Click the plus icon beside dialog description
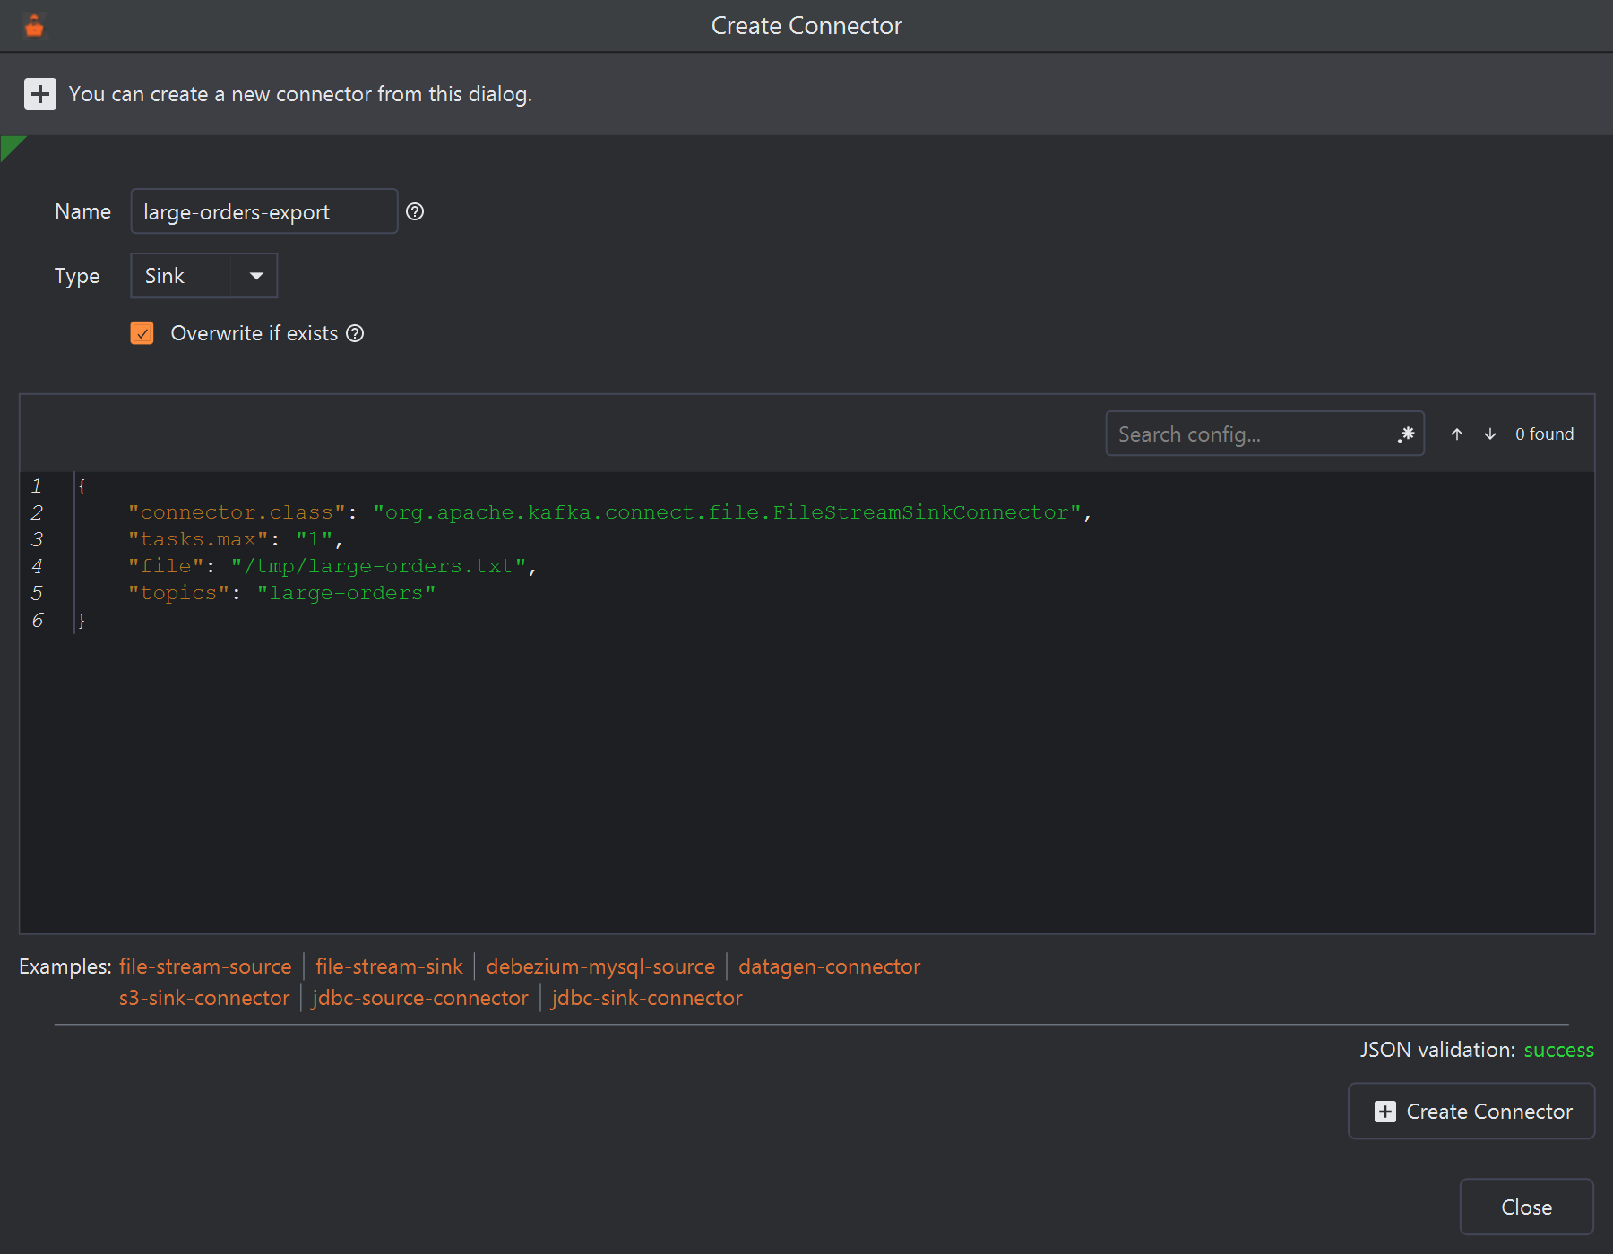Screen dimensions: 1613x1254 coord(39,94)
